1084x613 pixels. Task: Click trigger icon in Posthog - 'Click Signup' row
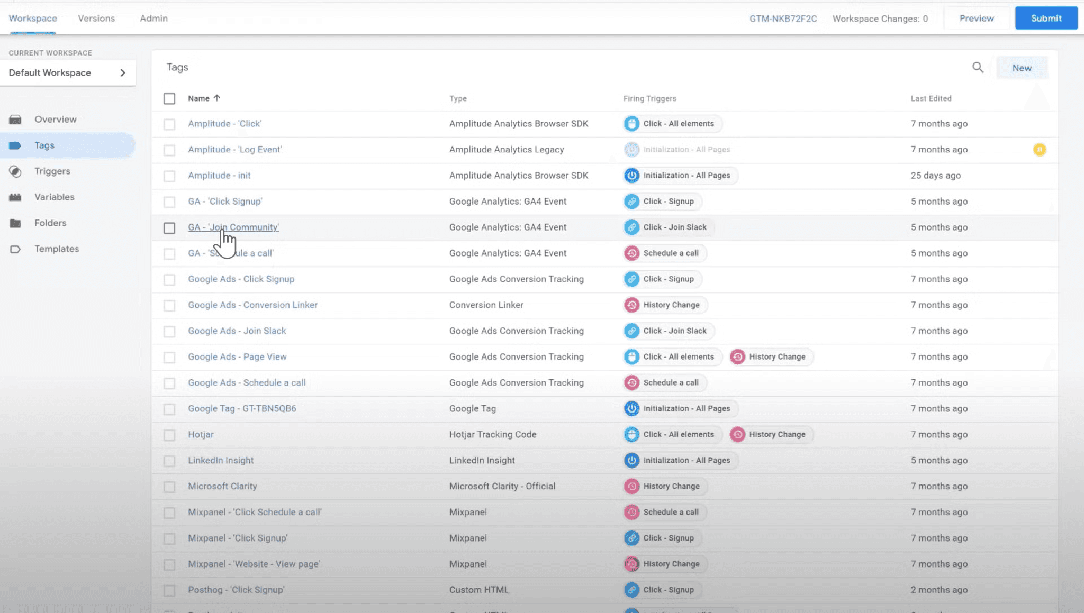pyautogui.click(x=631, y=590)
